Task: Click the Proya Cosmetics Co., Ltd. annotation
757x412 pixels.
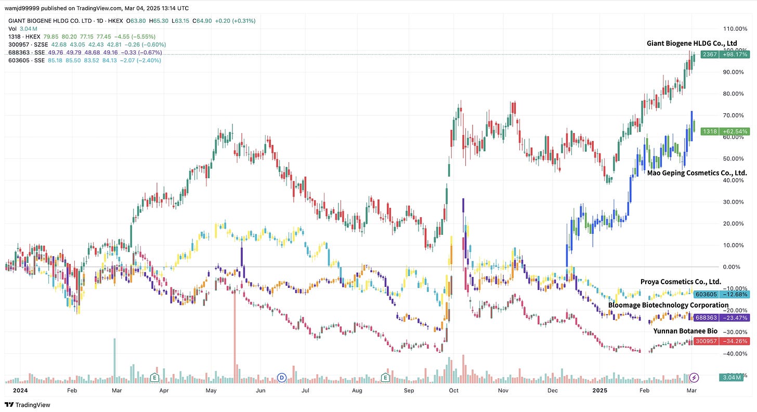Action: point(681,282)
